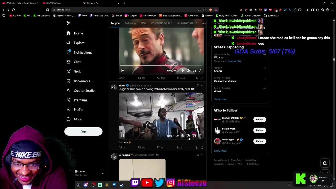Bookmark the Slatt boxing post
Screen dimensions: 336x189
click(197, 148)
